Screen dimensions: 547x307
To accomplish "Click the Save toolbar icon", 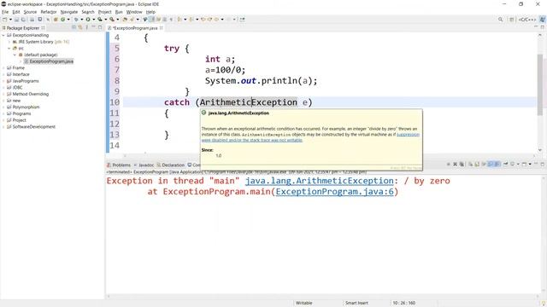I will tap(16, 20).
